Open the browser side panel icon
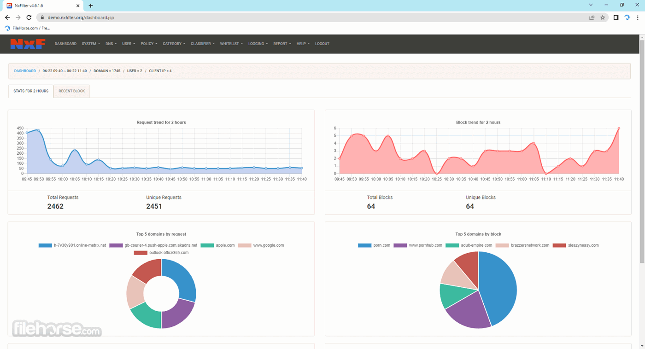Screen dimensions: 645x349 click(616, 17)
